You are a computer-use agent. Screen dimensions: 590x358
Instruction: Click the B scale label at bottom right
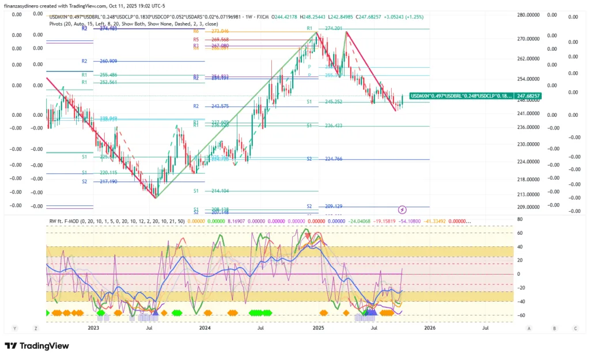554,328
